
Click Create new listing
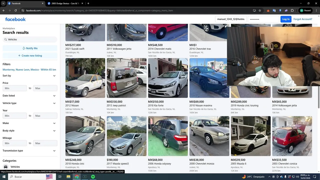point(30,55)
